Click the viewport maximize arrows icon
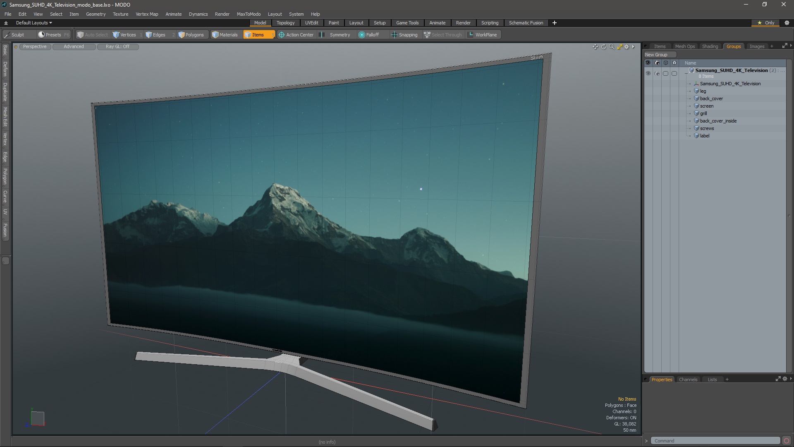 619,47
